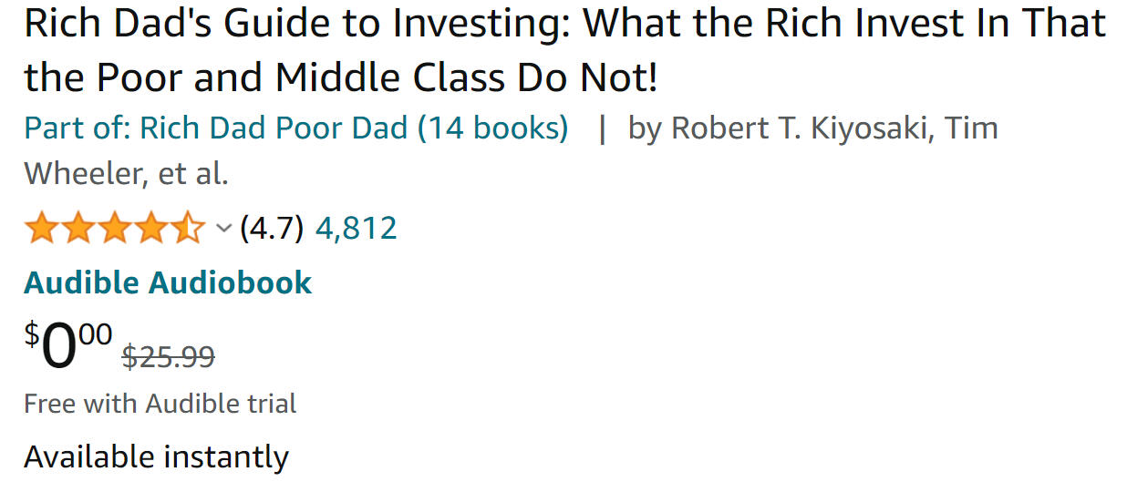Click the second orange rating star
Viewport: 1127px width, 482px height.
coord(78,228)
